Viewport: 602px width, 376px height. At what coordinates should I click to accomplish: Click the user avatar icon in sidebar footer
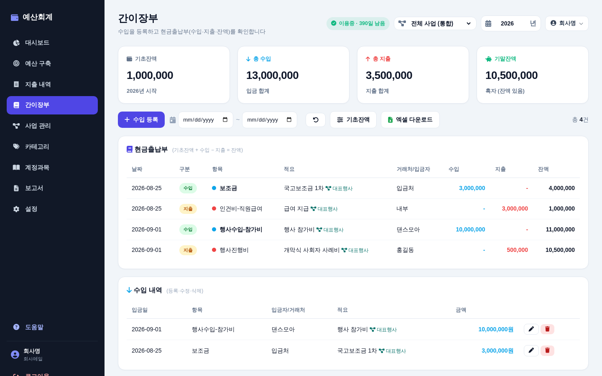click(x=15, y=355)
